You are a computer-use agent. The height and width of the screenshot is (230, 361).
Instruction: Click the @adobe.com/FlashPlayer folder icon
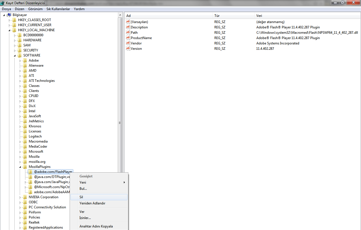coord(30,172)
